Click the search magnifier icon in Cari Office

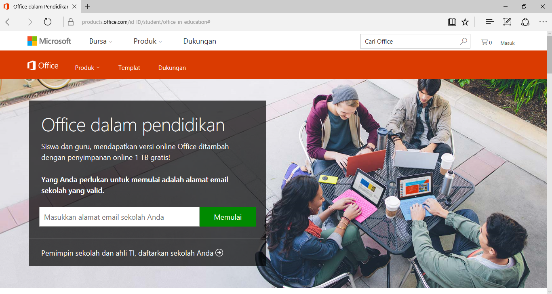click(x=464, y=41)
